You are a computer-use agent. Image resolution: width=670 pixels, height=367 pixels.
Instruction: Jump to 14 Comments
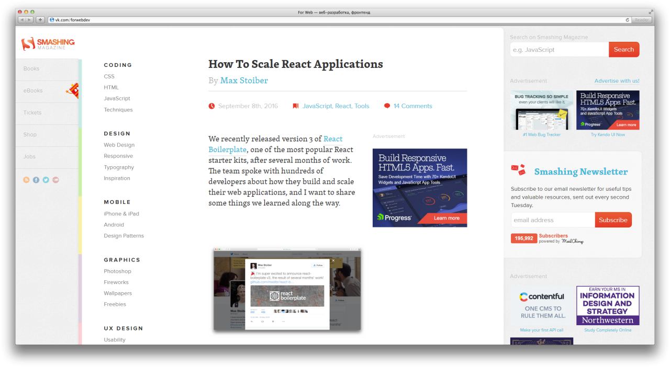[x=413, y=106]
